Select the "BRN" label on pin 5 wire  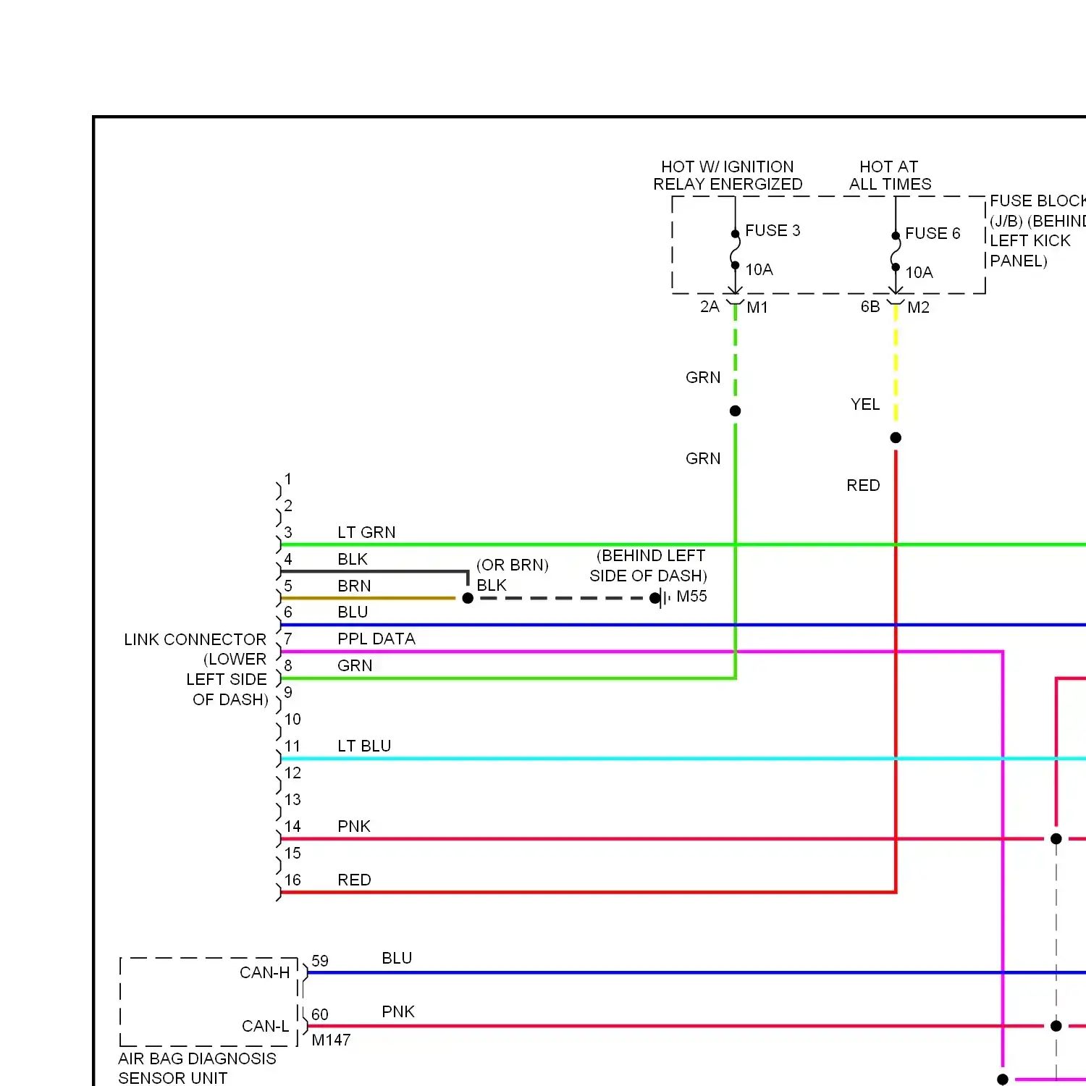pos(354,586)
